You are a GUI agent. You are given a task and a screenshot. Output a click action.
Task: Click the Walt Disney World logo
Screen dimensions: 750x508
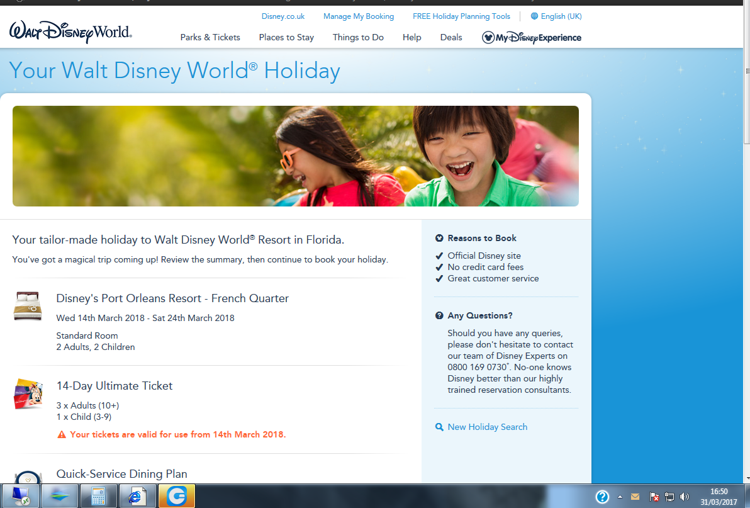(x=70, y=31)
